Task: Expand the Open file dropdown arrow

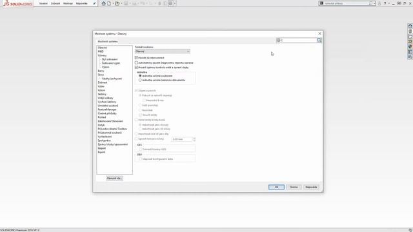Action: pyautogui.click(x=121, y=3)
